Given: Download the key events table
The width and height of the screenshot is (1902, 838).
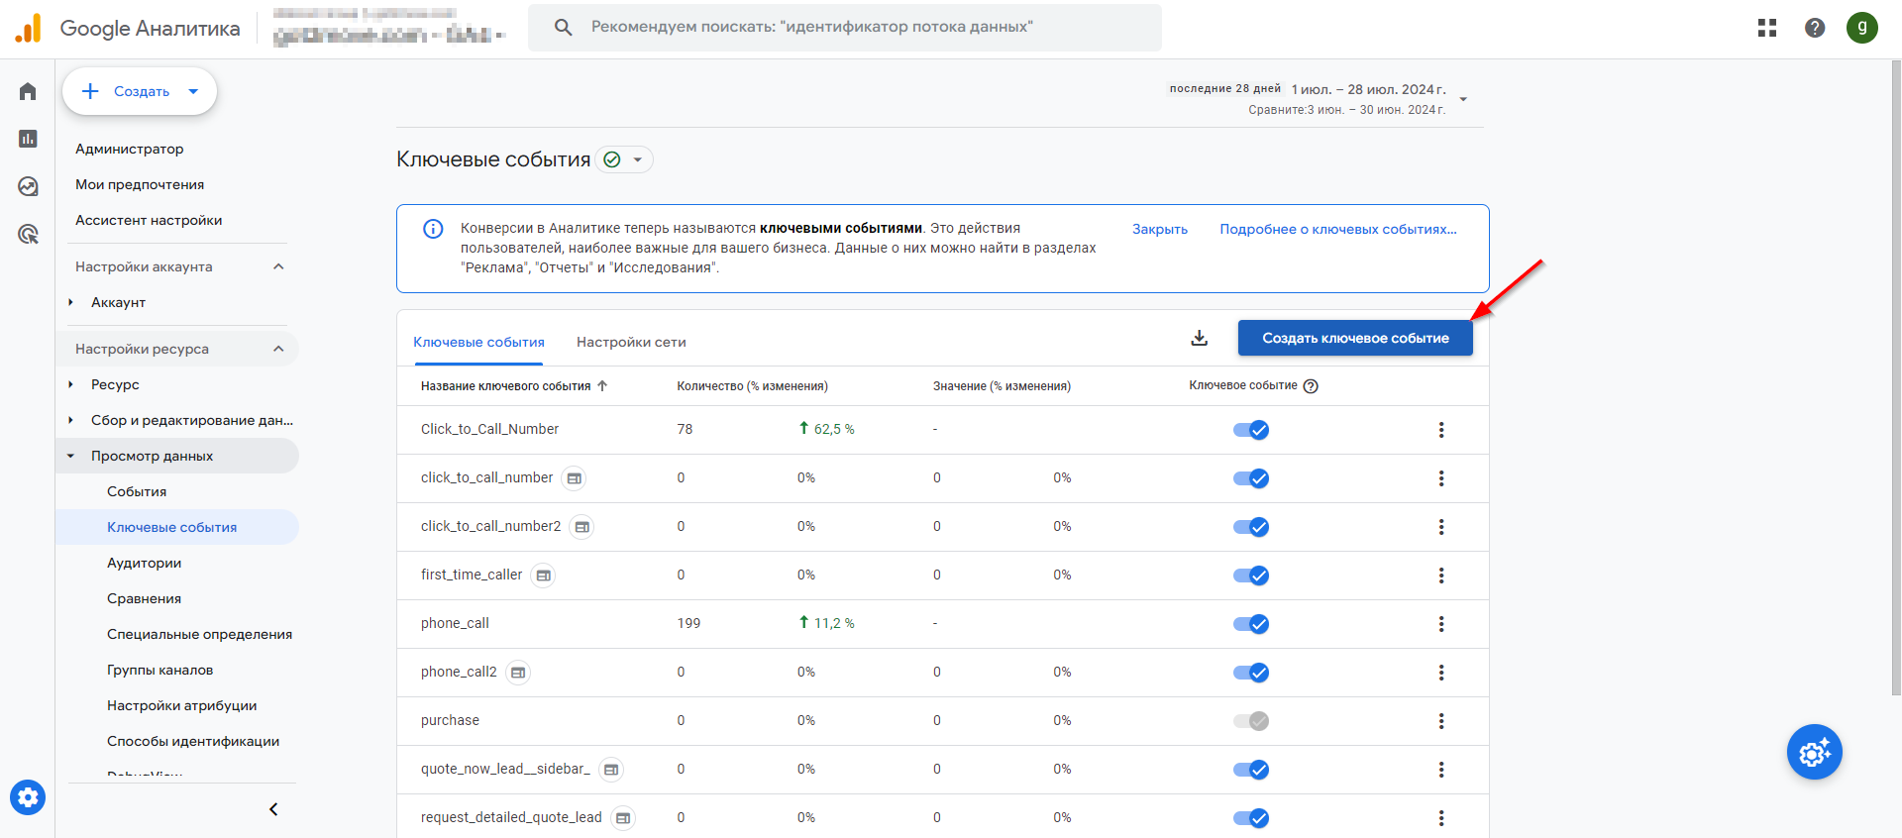Looking at the screenshot, I should [x=1199, y=338].
